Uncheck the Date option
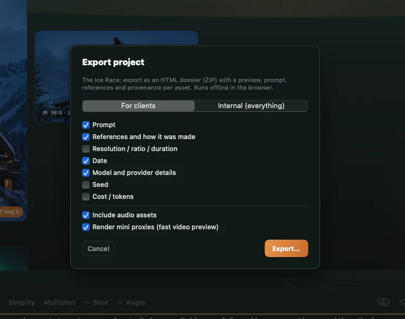Image resolution: width=405 pixels, height=319 pixels. coord(86,161)
